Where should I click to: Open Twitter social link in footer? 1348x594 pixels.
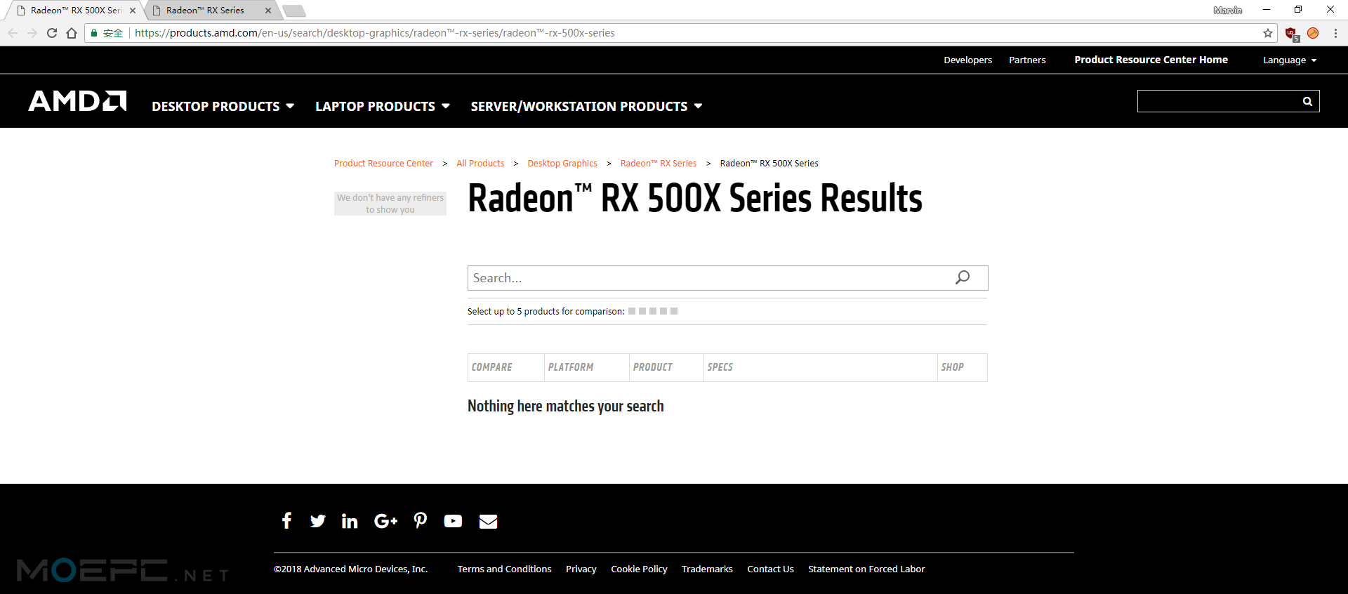pyautogui.click(x=318, y=521)
